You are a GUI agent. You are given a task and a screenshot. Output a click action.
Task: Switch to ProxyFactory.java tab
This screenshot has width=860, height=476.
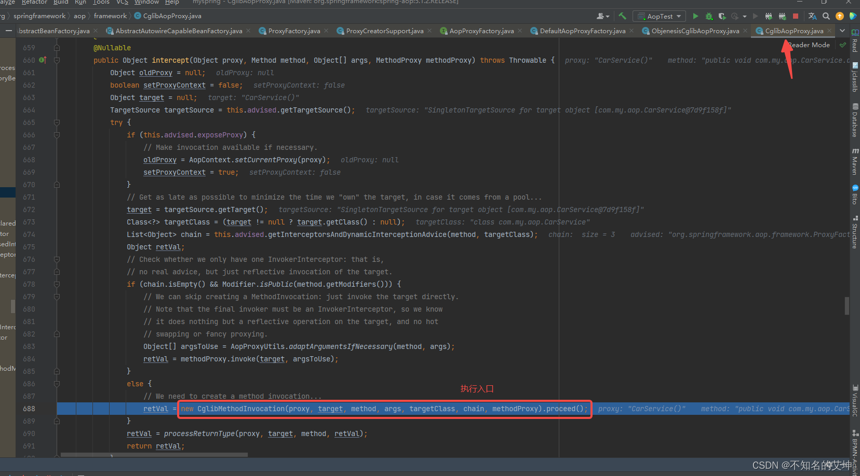click(294, 31)
